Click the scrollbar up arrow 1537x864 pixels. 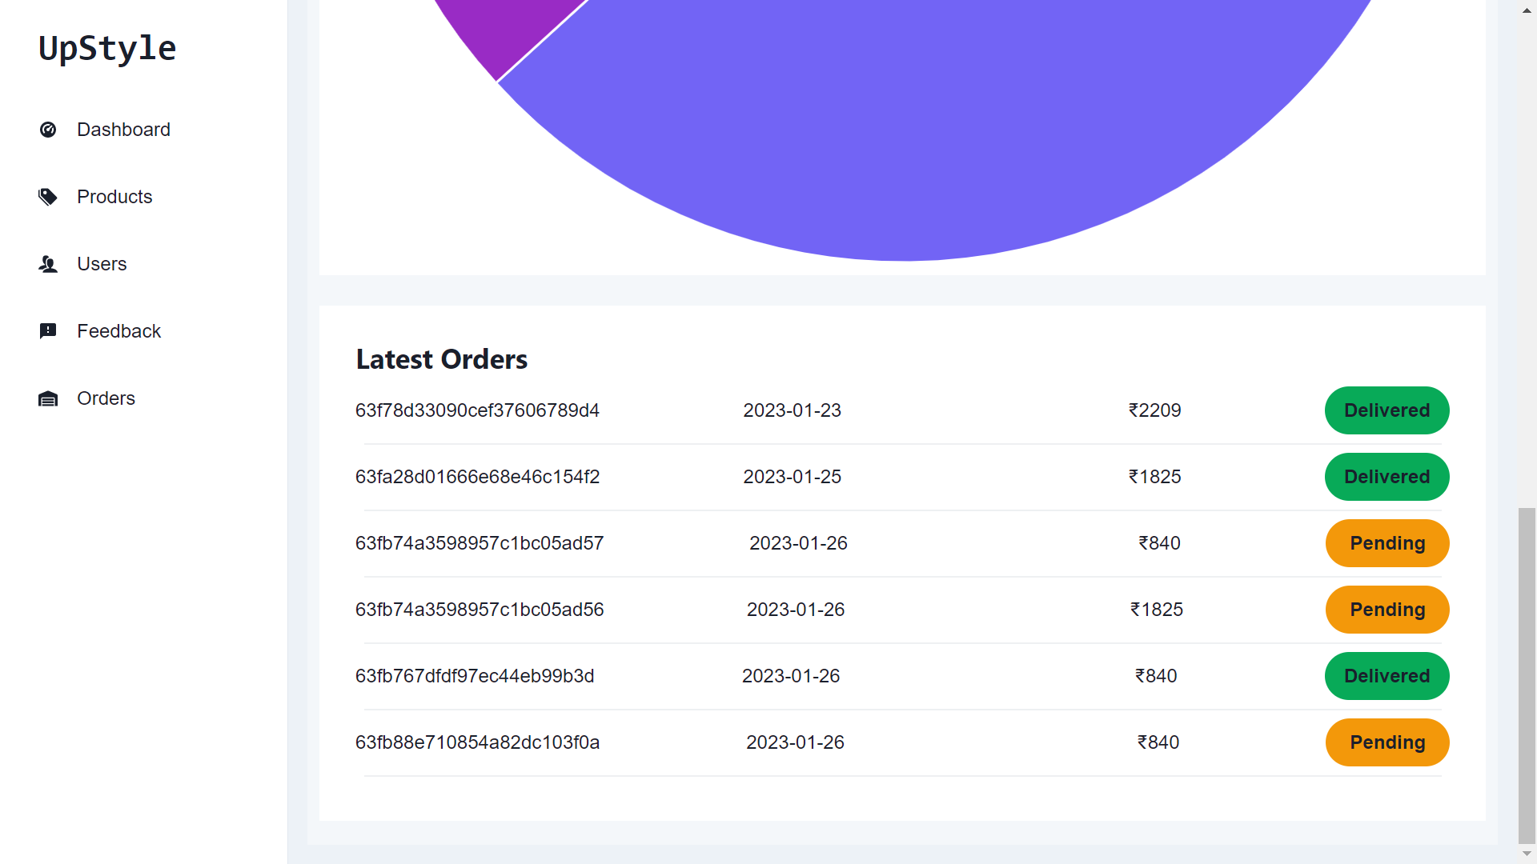pyautogui.click(x=1525, y=10)
